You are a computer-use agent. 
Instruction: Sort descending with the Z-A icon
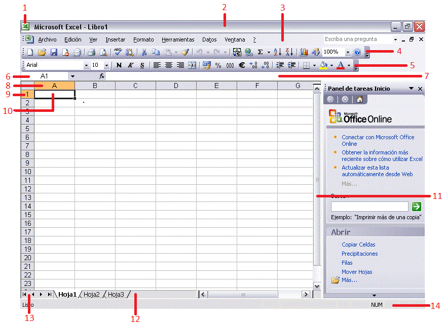289,52
